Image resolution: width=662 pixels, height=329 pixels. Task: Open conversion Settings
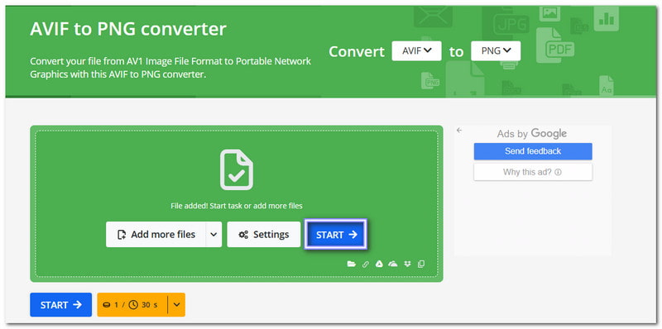[264, 235]
